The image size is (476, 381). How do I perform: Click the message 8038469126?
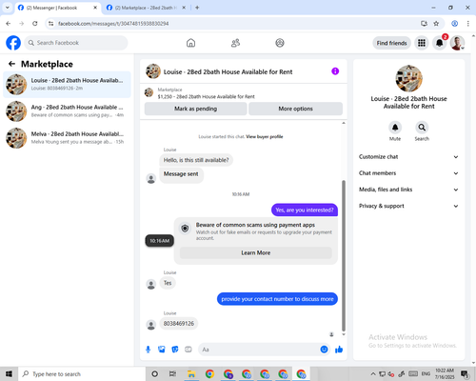coord(179,324)
